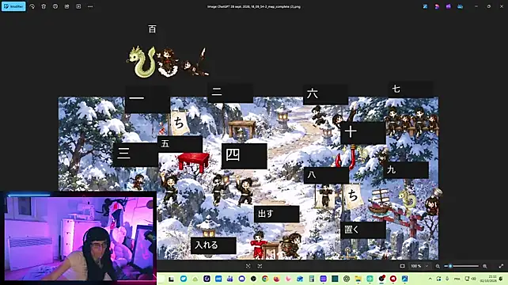Image resolution: width=508 pixels, height=285 pixels.
Task: Open the notification bell in the taskbar
Action: (x=501, y=279)
